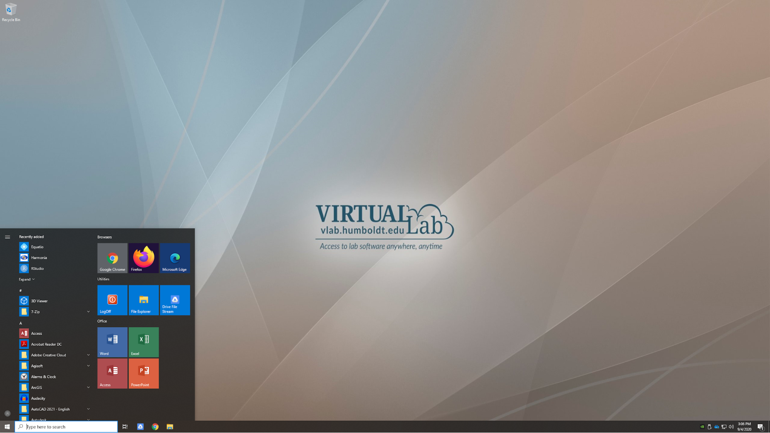This screenshot has height=433, width=770.
Task: Open Microsoft Edge browser
Action: tap(174, 257)
